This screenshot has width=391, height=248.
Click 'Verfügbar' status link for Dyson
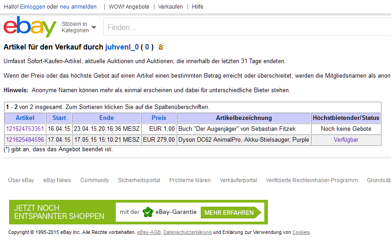point(346,140)
